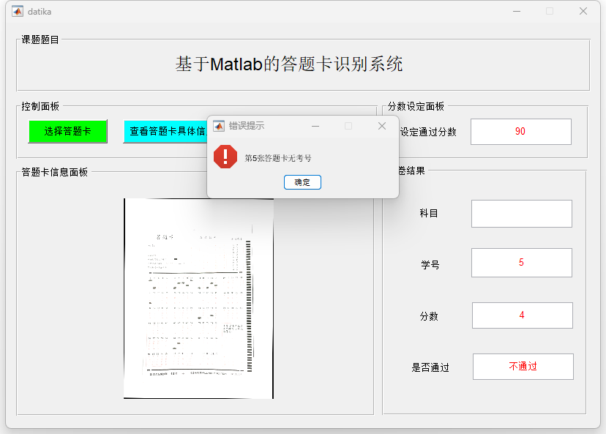Screen dimensions: 606x434
Task: Click the 分数设定面板 panel heading
Action: (416, 106)
